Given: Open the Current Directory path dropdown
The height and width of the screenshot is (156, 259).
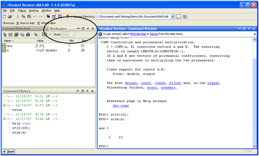Looking at the screenshot, I should coord(172,17).
